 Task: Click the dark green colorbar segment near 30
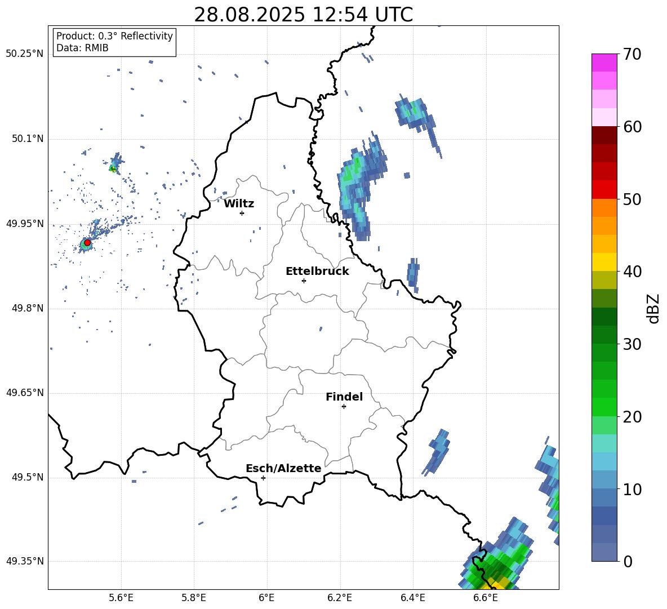(604, 335)
